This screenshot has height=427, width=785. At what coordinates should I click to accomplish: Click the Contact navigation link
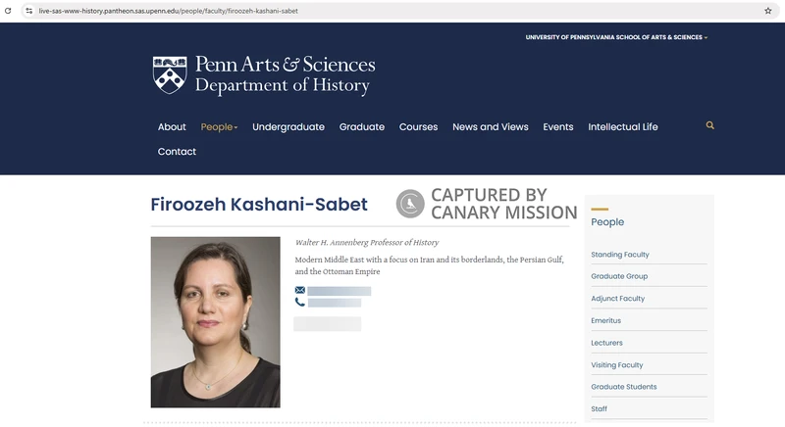point(177,152)
